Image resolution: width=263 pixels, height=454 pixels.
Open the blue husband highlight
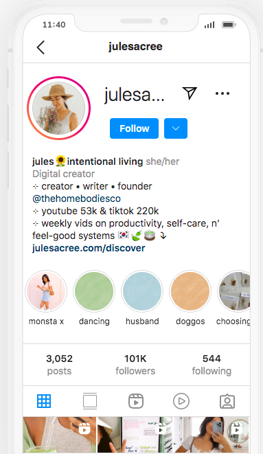(142, 291)
